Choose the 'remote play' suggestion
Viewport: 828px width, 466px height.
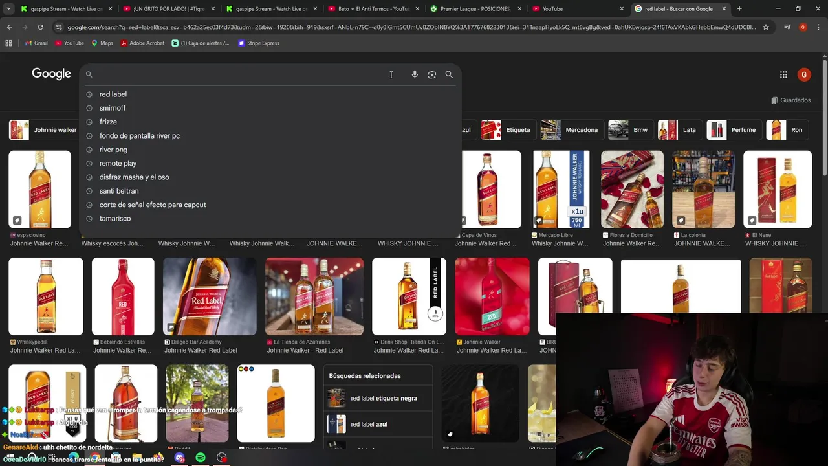click(270, 163)
